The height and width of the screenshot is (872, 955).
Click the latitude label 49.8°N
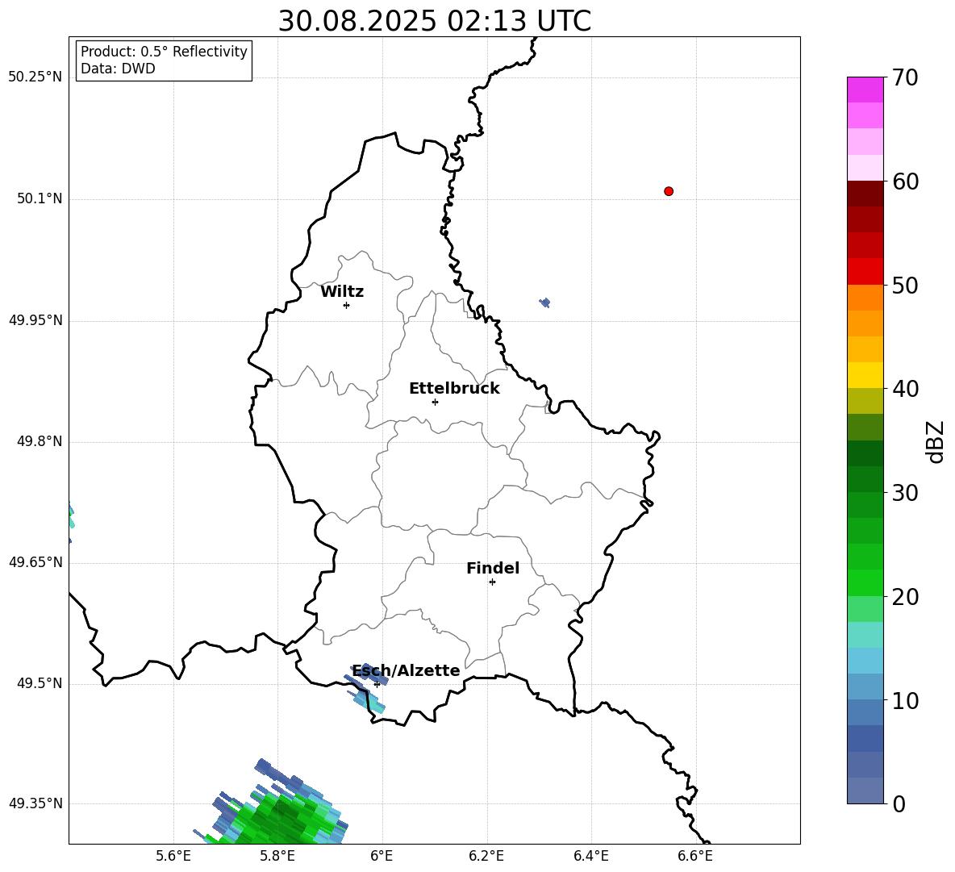pos(40,441)
